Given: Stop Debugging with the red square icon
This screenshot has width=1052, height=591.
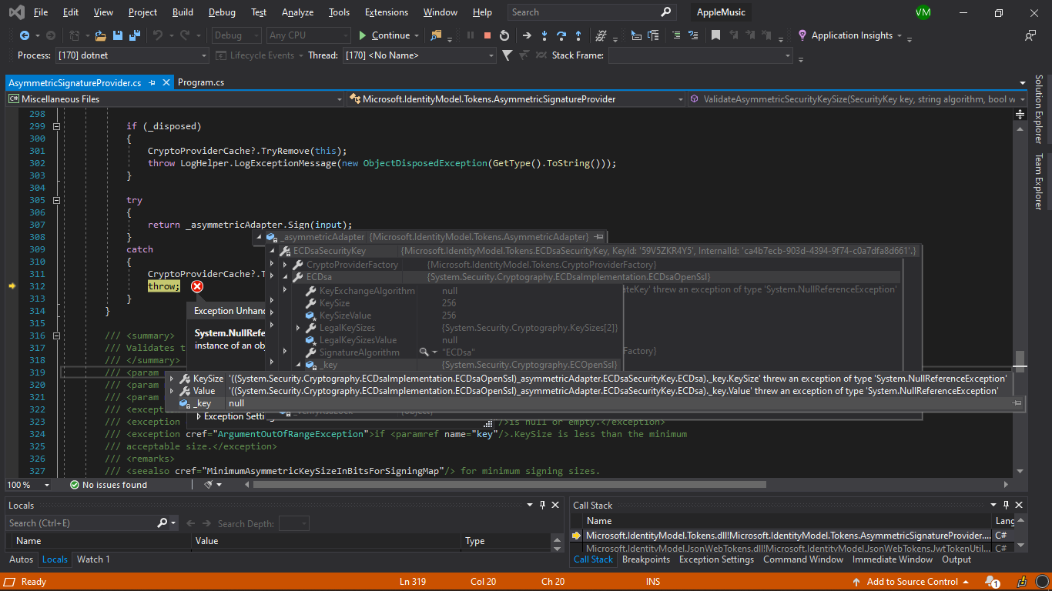Looking at the screenshot, I should (x=488, y=35).
